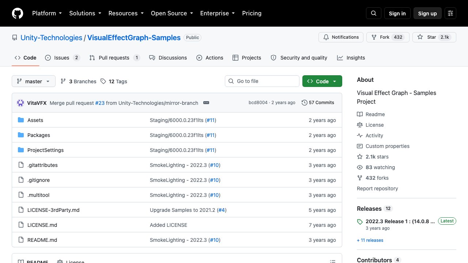Open the .multitool file

point(38,195)
